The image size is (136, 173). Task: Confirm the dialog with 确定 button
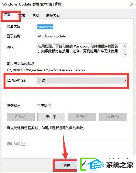pyautogui.click(x=66, y=166)
